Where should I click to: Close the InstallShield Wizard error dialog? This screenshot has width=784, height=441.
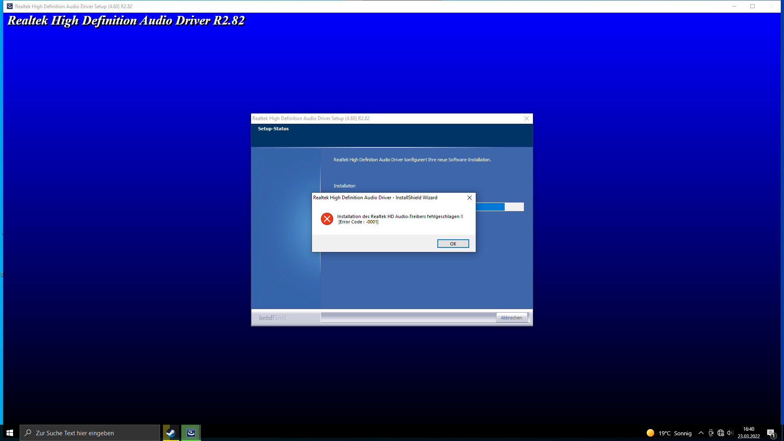470,198
